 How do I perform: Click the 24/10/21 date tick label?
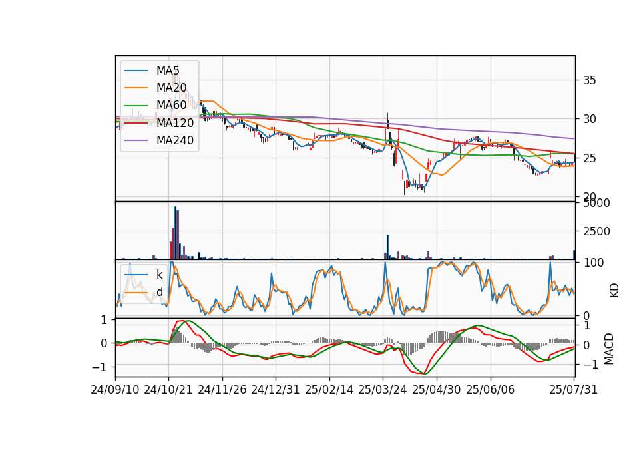point(168,390)
